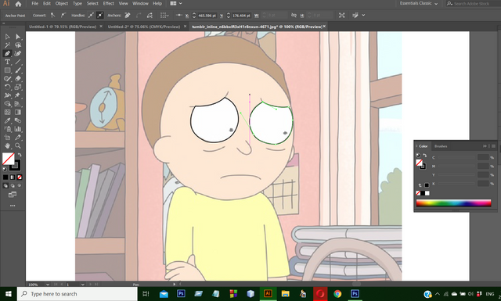Open the Window menu
Viewport: 501px width, 301px height.
pos(140,3)
